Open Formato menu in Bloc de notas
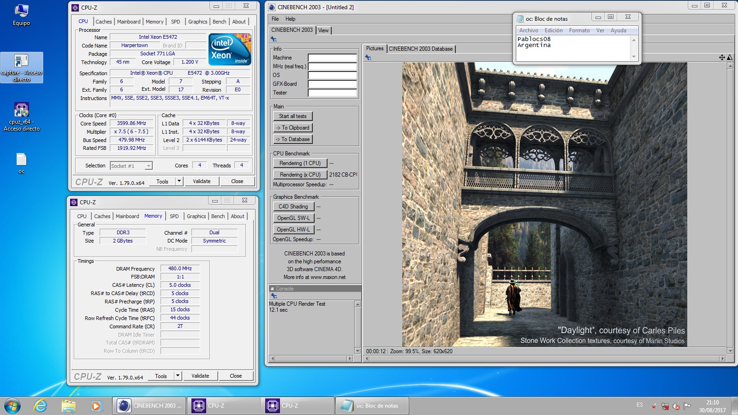This screenshot has height=415, width=738. (x=579, y=30)
